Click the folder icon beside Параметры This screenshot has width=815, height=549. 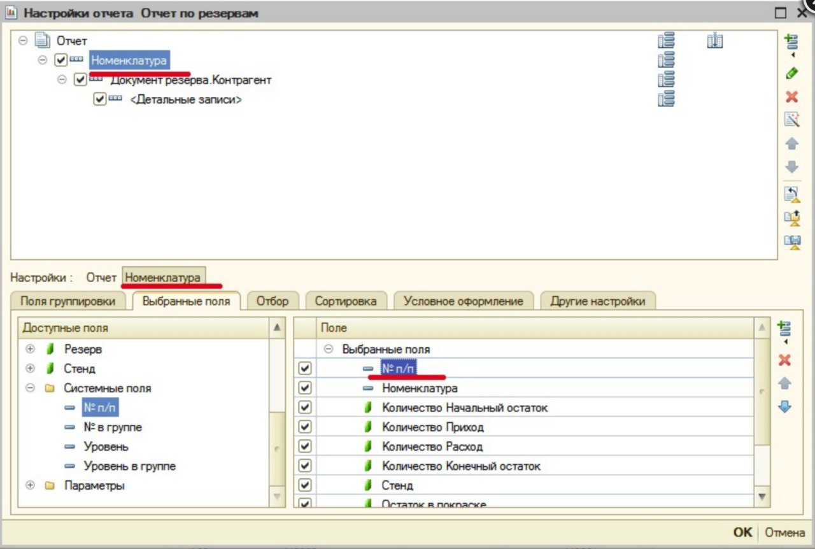(x=50, y=485)
